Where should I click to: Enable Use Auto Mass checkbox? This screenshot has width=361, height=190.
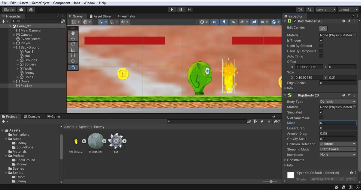(x=321, y=117)
